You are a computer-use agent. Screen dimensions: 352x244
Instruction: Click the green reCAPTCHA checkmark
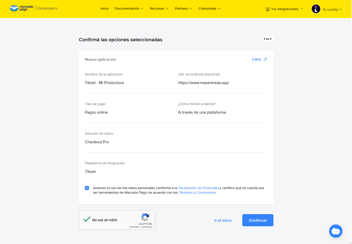coord(87,219)
